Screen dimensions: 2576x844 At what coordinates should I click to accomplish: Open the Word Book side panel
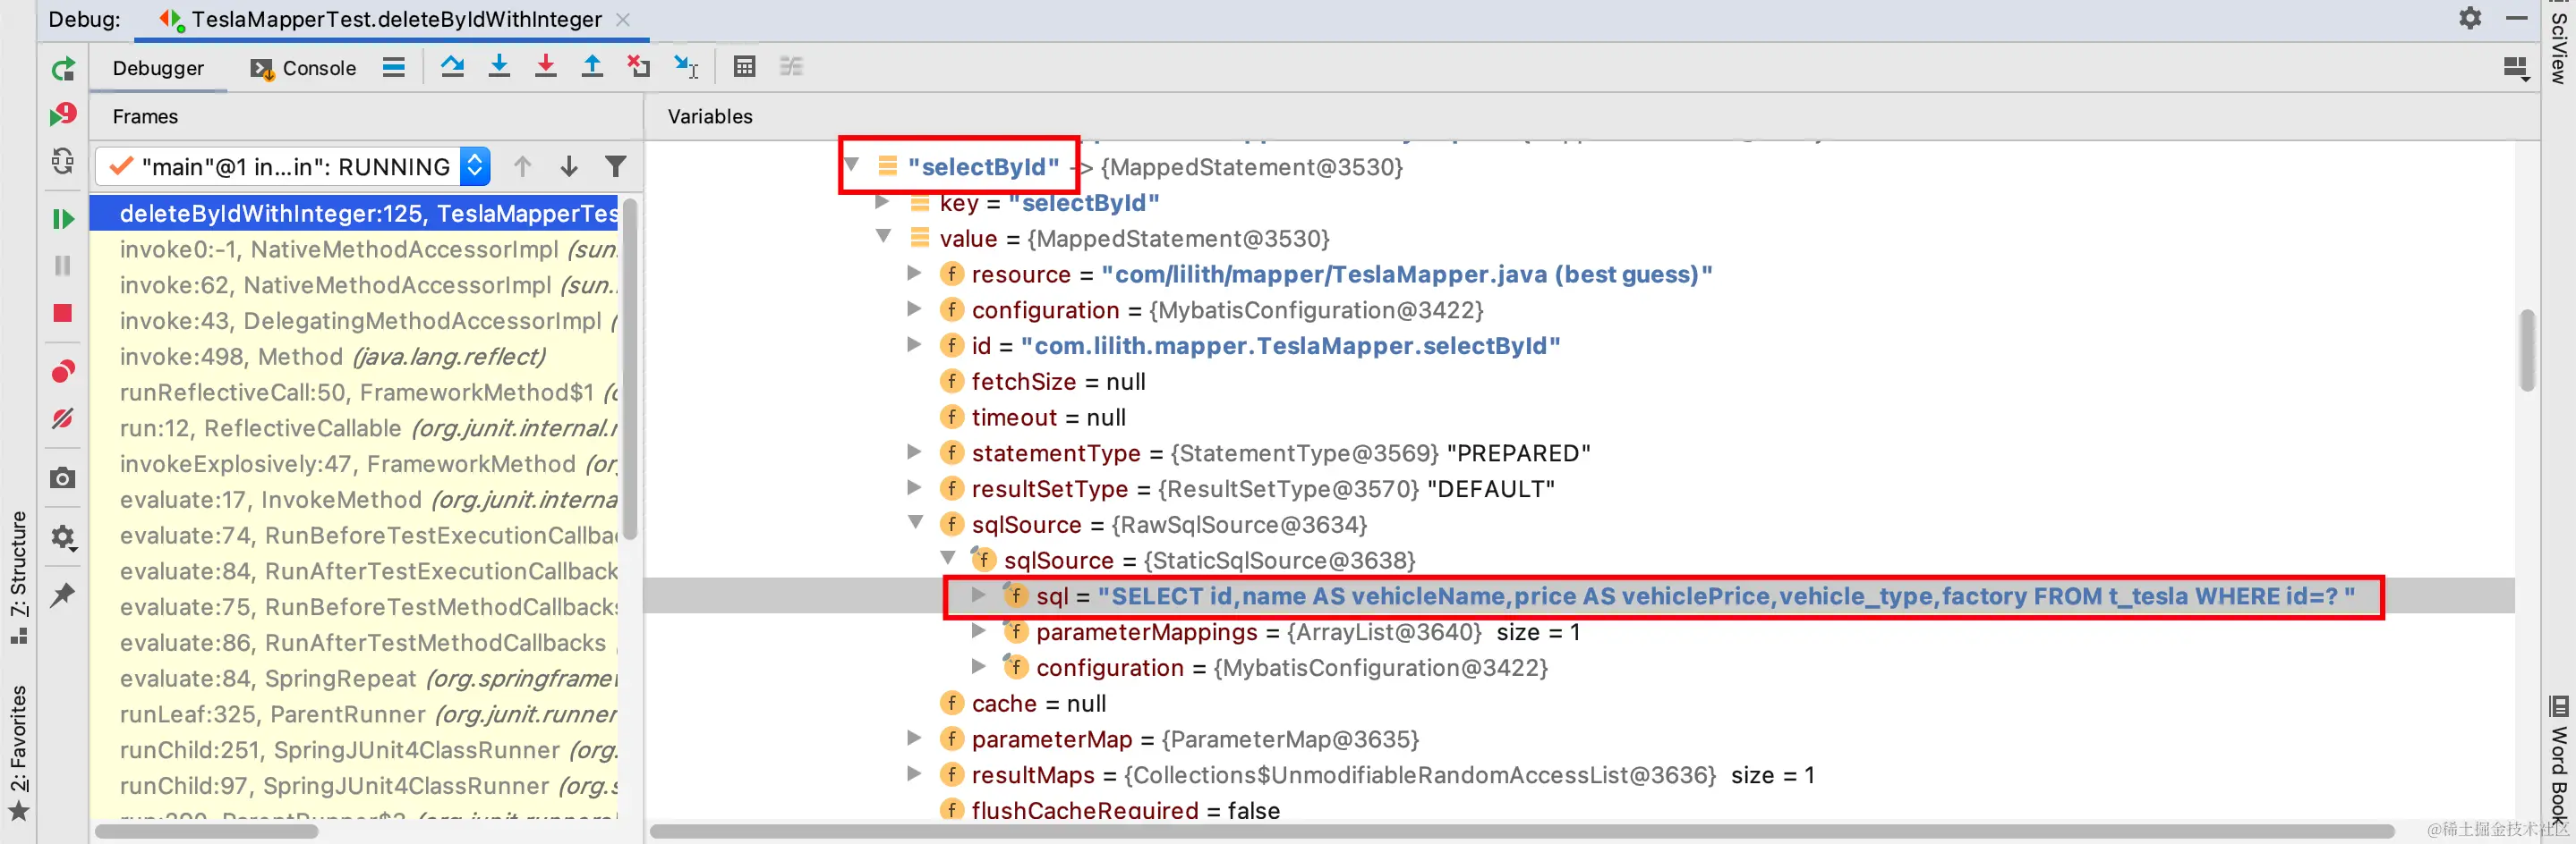tap(2558, 758)
